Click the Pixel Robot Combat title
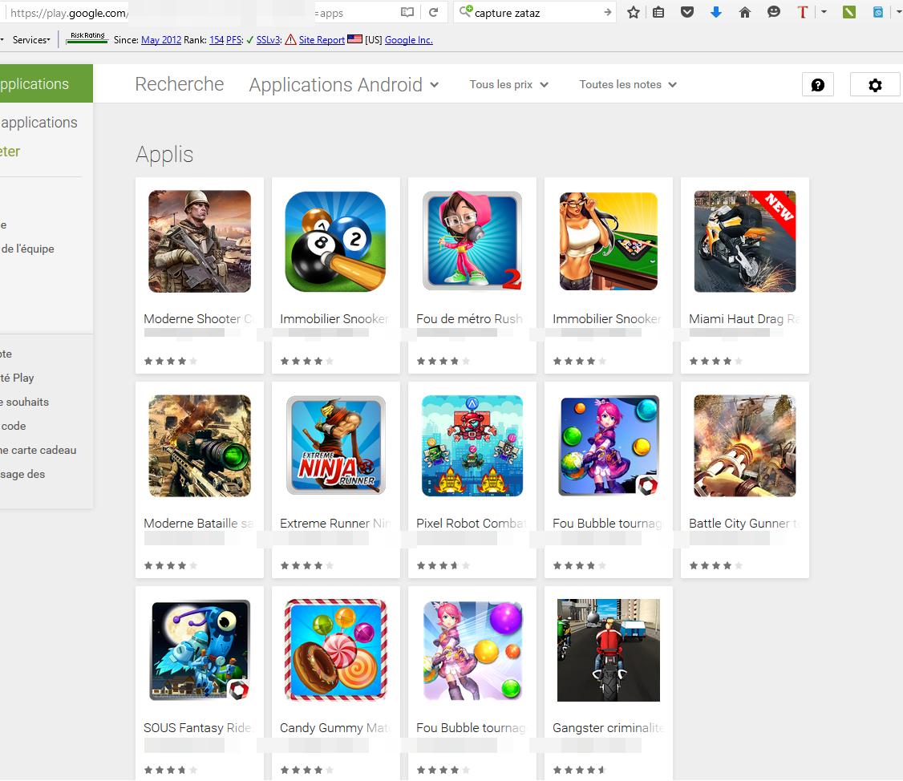Screen dimensions: 903x781 click(x=472, y=523)
